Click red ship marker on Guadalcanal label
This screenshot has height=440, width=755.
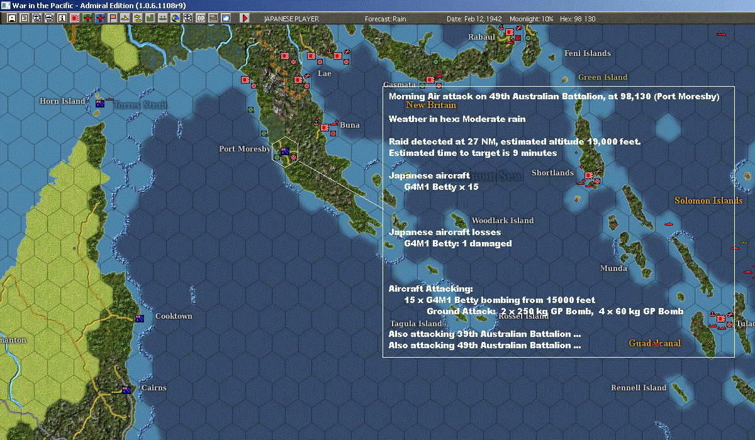point(655,344)
